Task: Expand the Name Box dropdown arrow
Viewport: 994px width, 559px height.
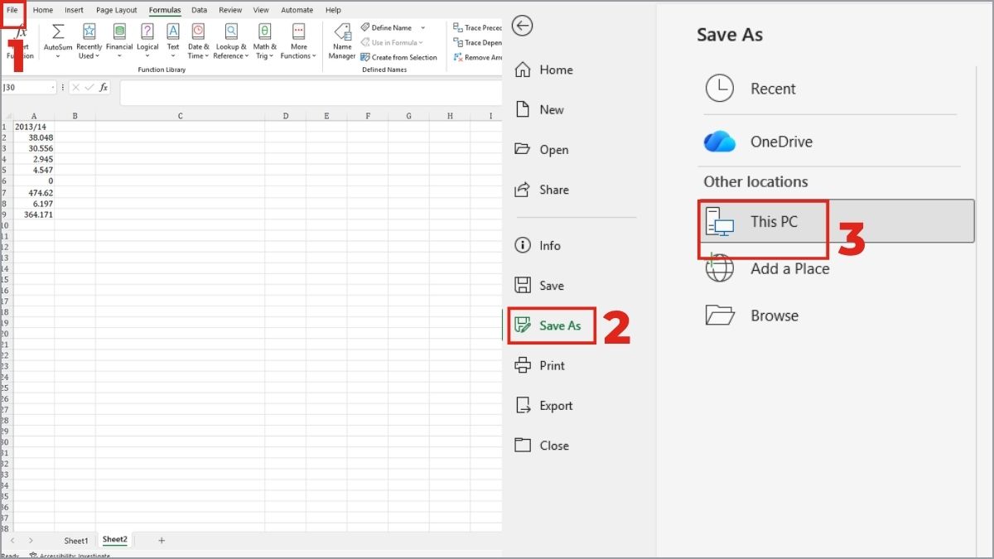Action: pyautogui.click(x=53, y=87)
